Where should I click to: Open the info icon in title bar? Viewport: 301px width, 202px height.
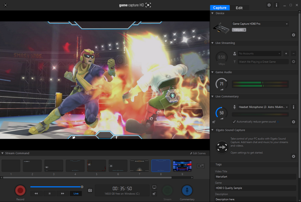pos(276,5)
